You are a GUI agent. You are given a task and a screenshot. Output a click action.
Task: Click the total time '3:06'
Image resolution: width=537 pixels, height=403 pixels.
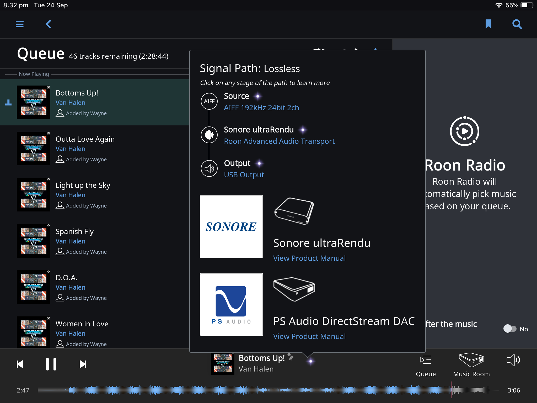coord(514,390)
